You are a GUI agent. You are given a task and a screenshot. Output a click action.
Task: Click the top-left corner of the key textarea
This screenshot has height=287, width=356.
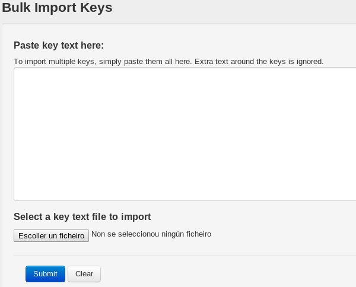16,69
